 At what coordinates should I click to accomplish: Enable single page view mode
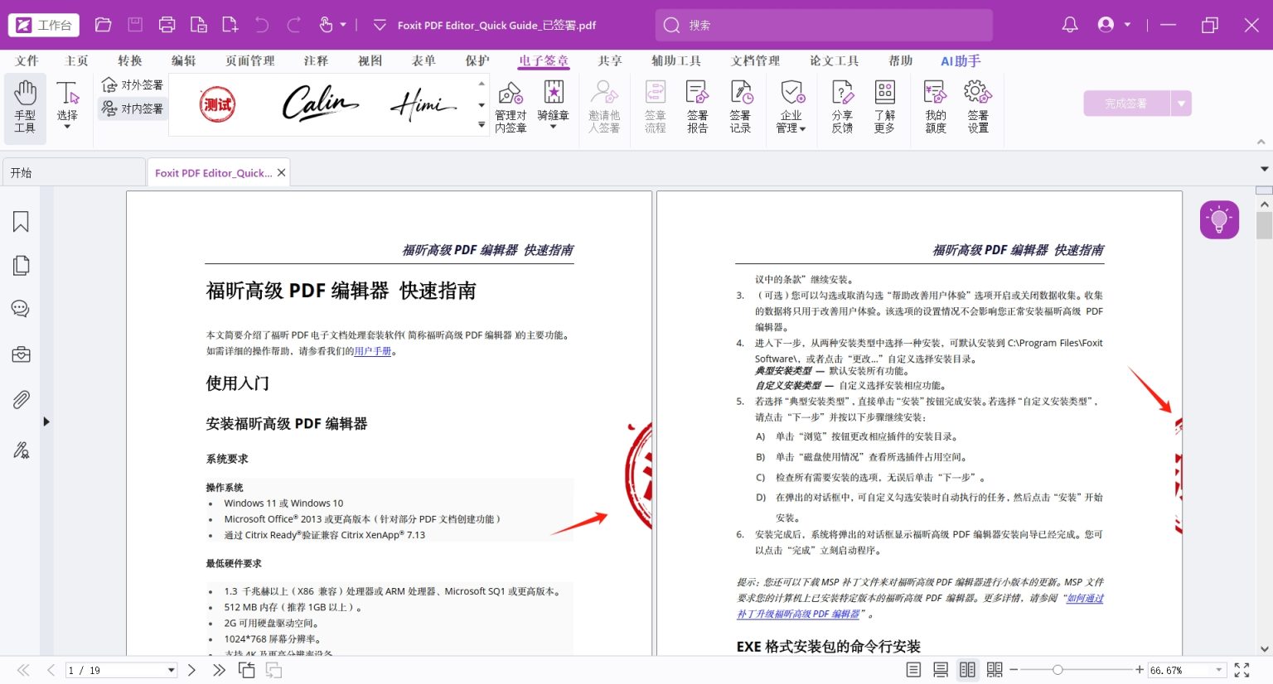(x=913, y=670)
